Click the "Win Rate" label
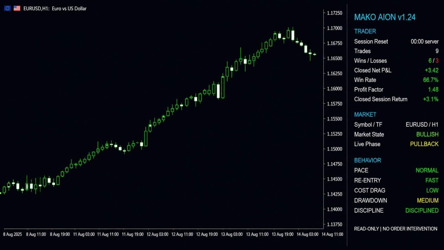Viewport: 444px width, 250px height. (x=365, y=80)
